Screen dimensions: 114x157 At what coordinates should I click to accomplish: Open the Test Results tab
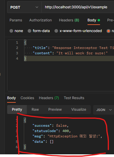(x=74, y=98)
